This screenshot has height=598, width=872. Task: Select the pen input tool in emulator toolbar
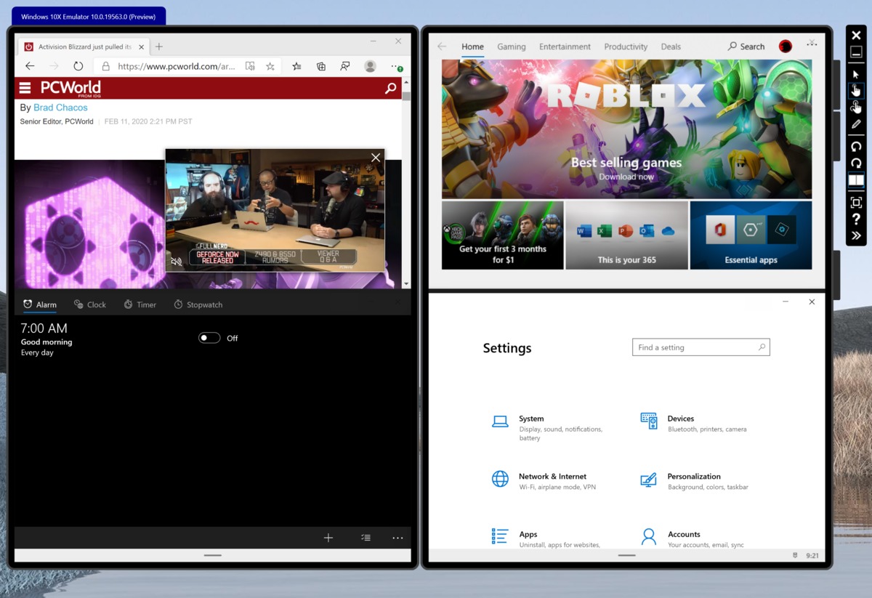856,124
